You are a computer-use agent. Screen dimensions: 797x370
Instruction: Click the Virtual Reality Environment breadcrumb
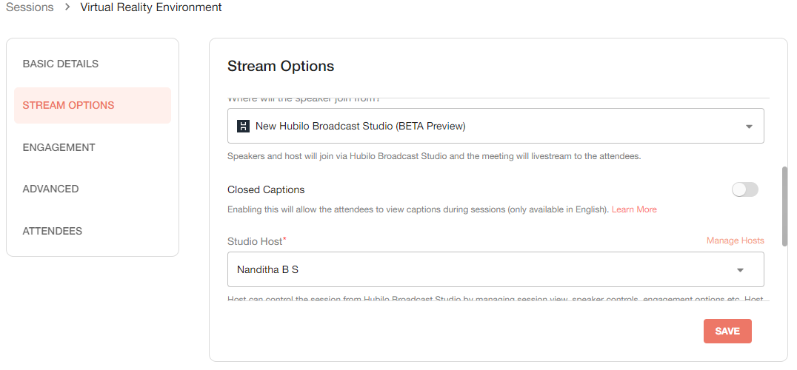click(x=150, y=7)
